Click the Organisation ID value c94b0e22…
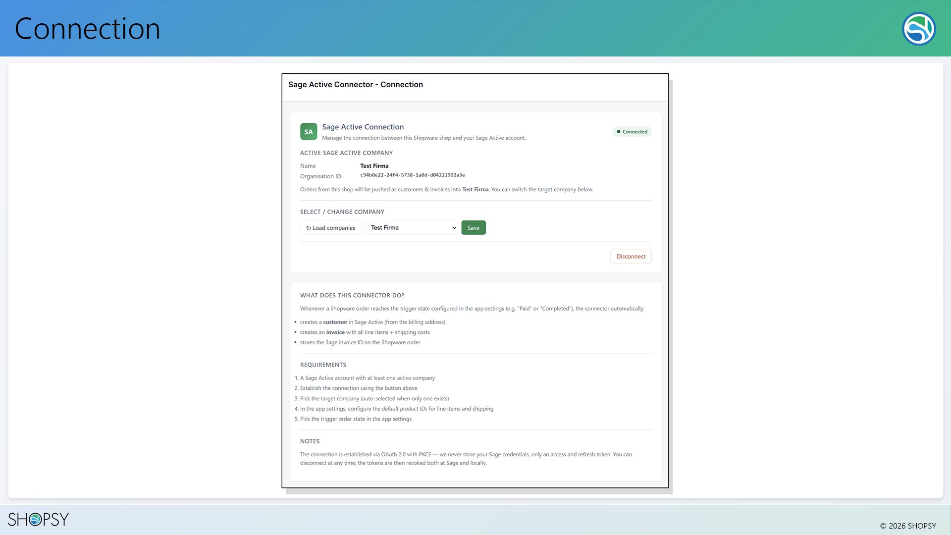The image size is (951, 535). 413,175
